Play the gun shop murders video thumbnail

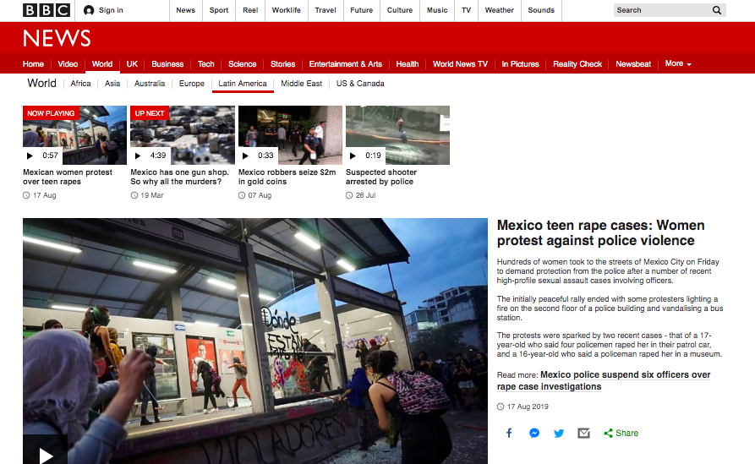pos(182,135)
